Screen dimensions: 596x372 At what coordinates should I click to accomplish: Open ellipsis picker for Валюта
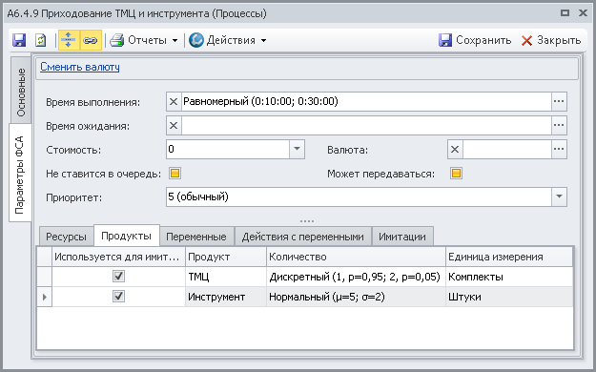(559, 150)
